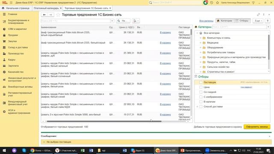Viewport: 274px width, 154px height.
Task: Expand Компьютеры и связь category
Action: 200,38
